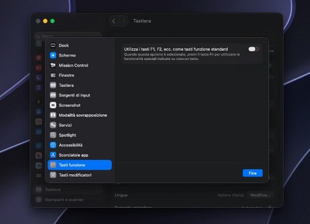
Task: Click the yellow minimize window button
Action: (45, 21)
